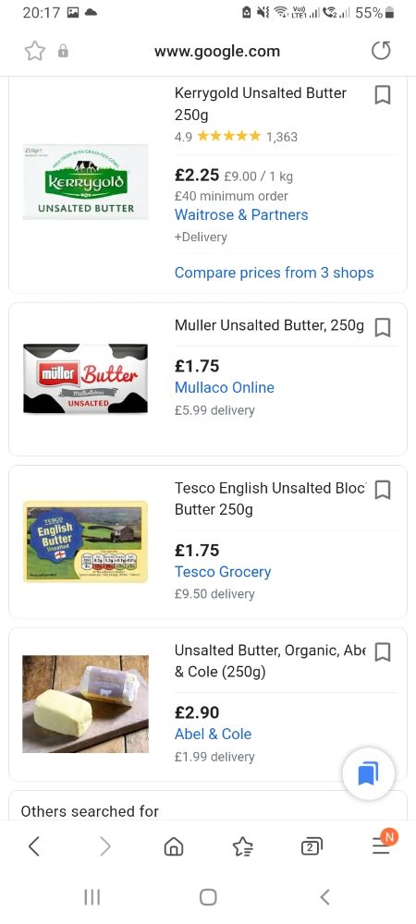Go back with browser back arrow
This screenshot has width=416, height=924.
[34, 846]
